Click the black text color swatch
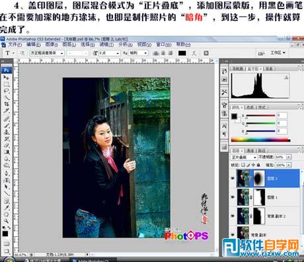This screenshot has height=262, width=304. (x=182, y=53)
